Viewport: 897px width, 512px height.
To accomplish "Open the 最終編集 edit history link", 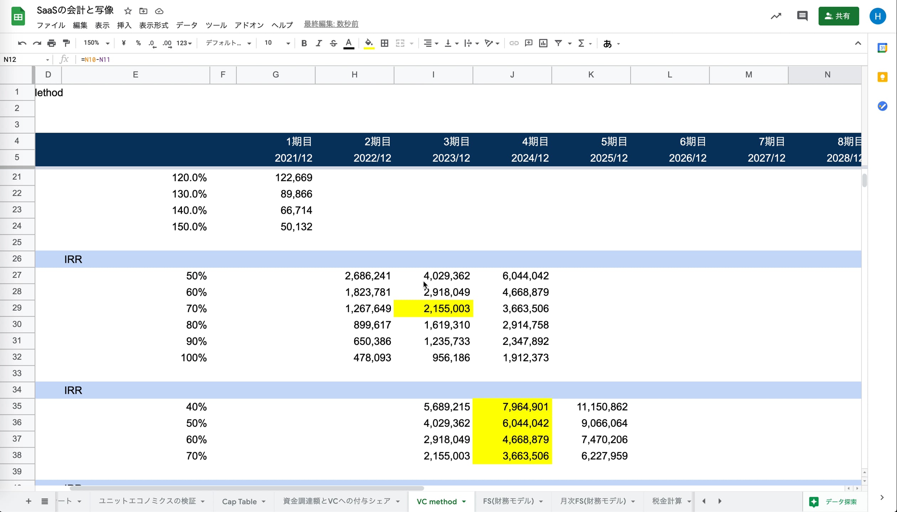I will (x=331, y=24).
